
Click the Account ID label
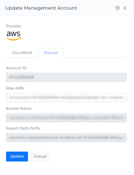[16, 68]
